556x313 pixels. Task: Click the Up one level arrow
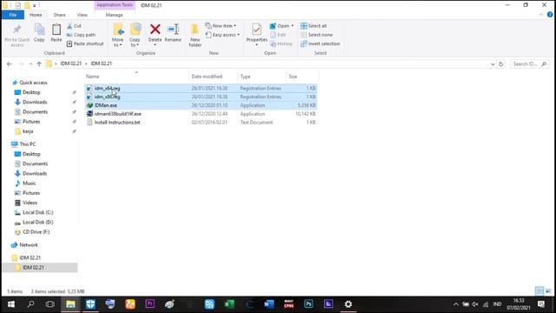[39, 63]
